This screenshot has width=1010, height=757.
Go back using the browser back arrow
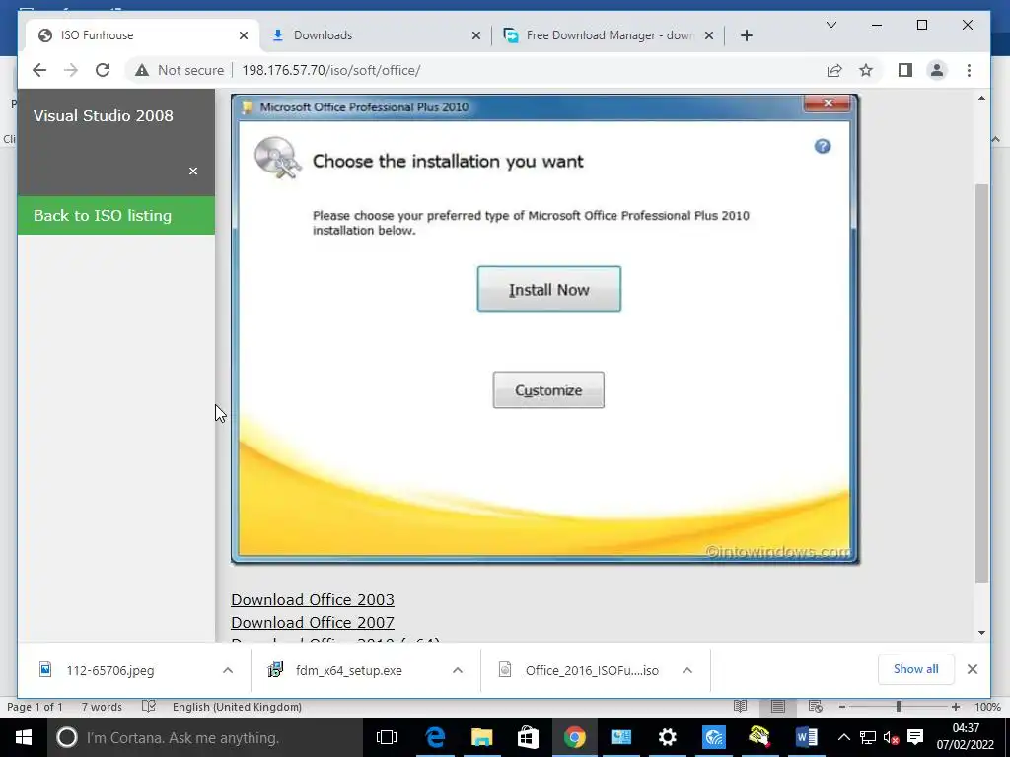point(39,70)
